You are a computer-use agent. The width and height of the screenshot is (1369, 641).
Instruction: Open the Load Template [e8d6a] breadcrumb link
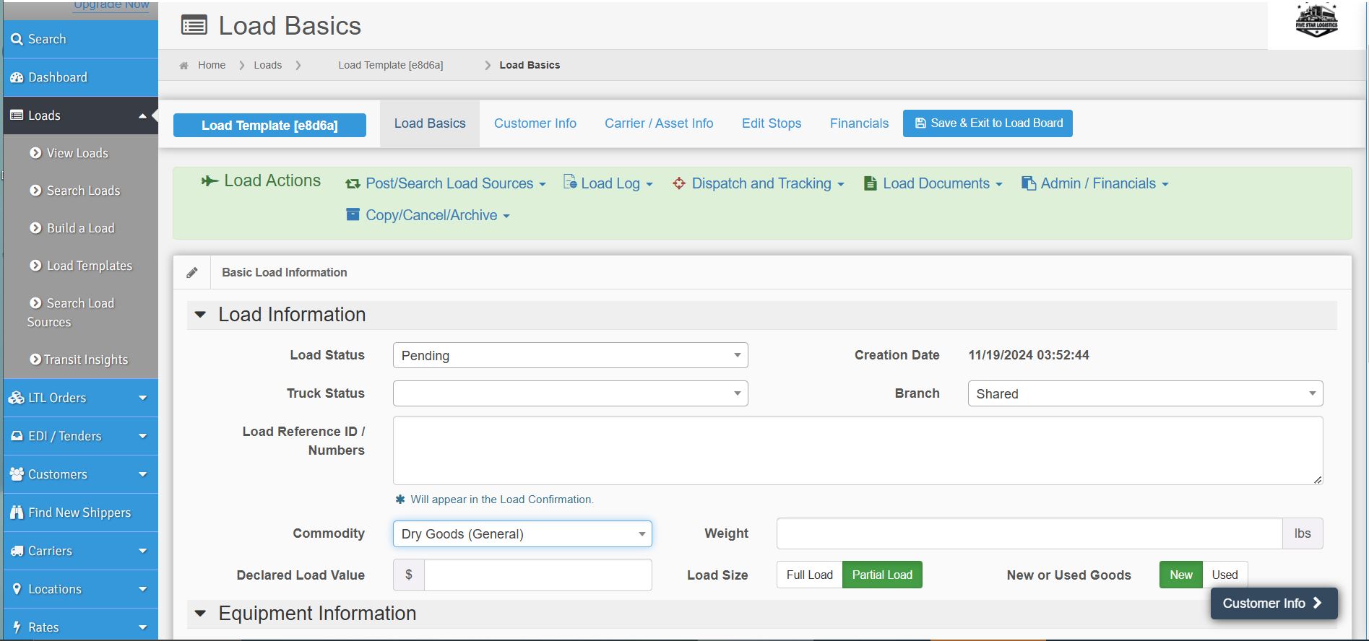[391, 65]
